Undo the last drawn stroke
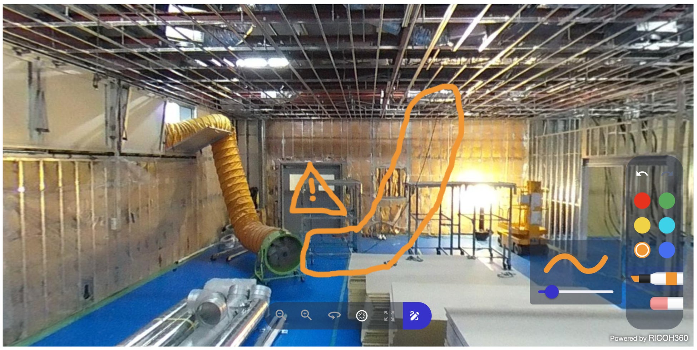The width and height of the screenshot is (697, 350). coord(642,174)
